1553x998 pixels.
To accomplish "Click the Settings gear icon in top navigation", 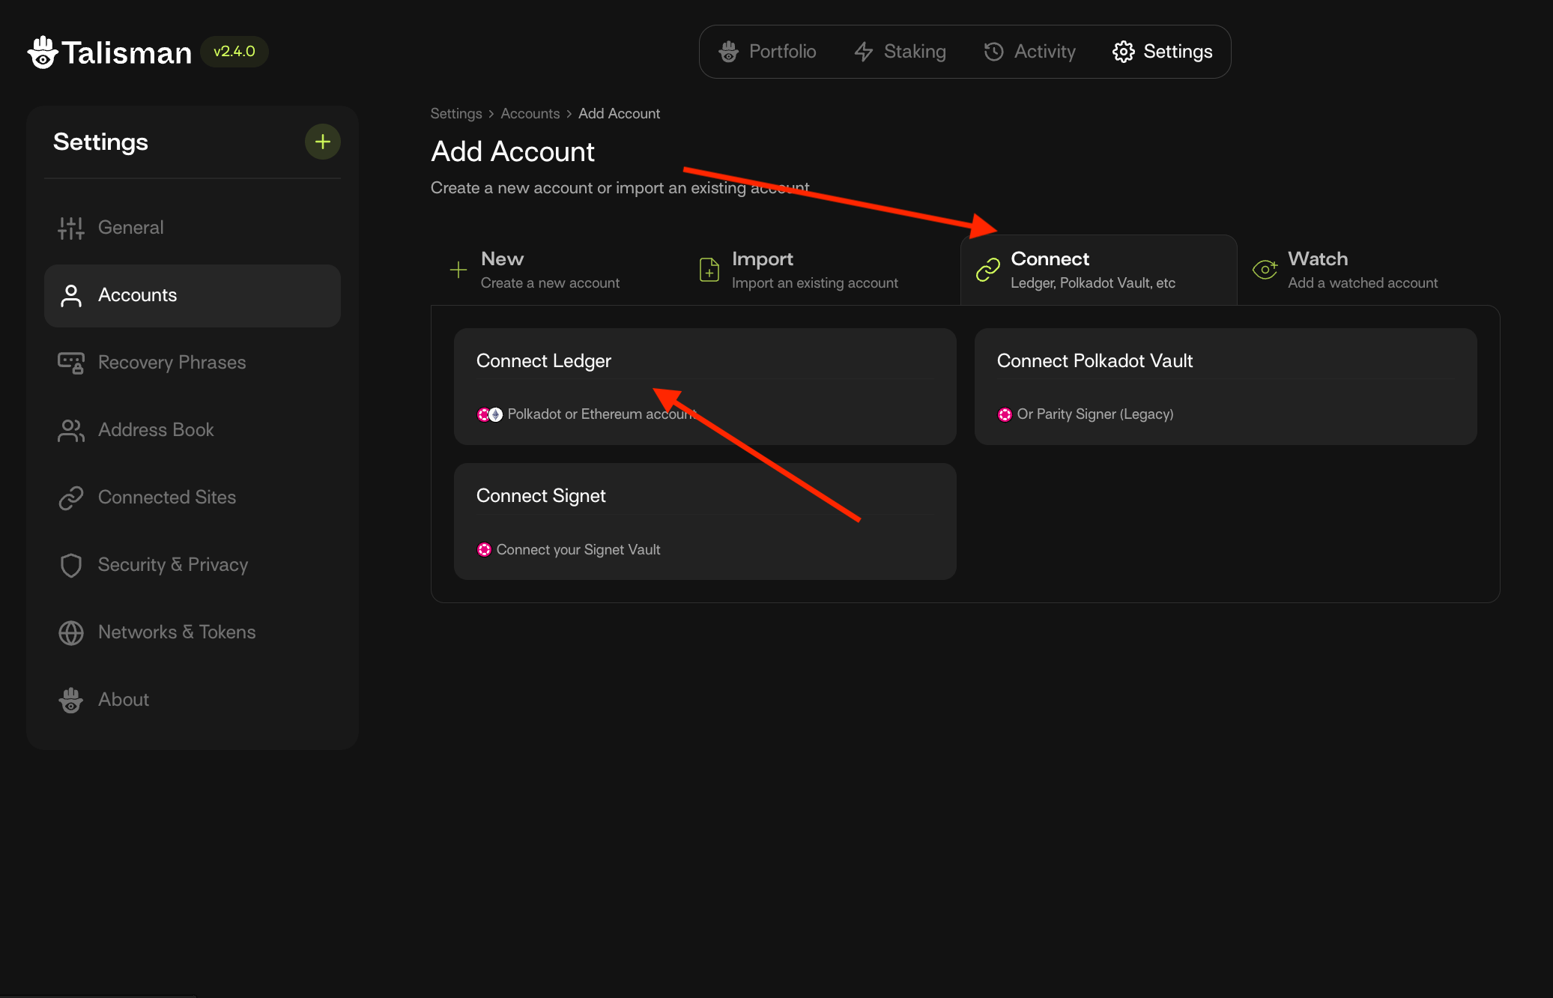I will click(1123, 52).
